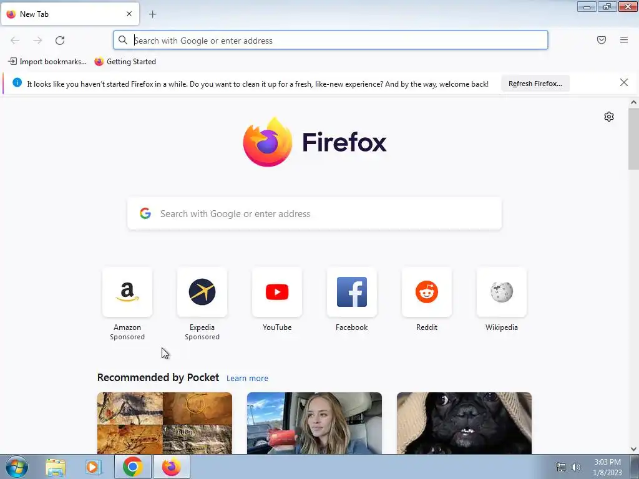Click the Firefox taskbar button
This screenshot has width=639, height=479.
[172, 467]
